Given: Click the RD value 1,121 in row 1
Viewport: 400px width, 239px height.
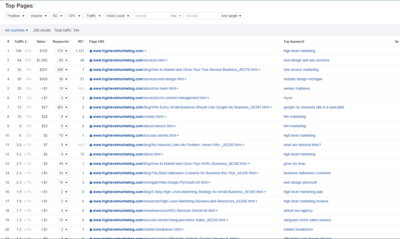Looking at the screenshot, I should click(80, 51).
